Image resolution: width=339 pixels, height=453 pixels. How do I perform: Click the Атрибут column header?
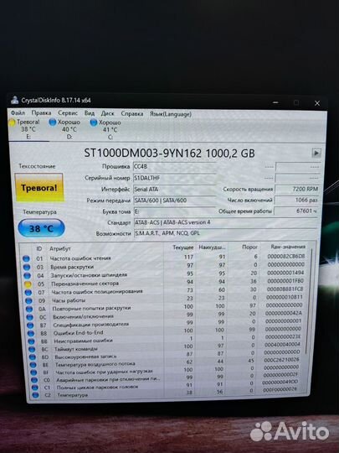click(60, 248)
